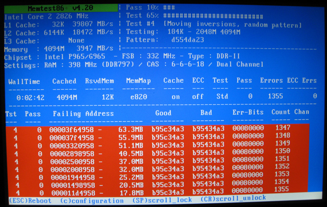
Task: Click the RsvdMem 12K value
Action: (x=108, y=97)
